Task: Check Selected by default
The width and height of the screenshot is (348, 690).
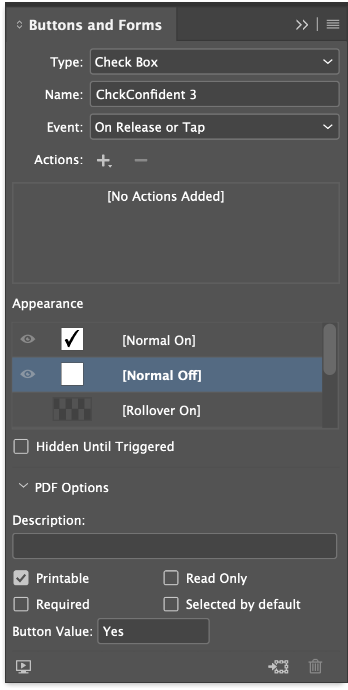Action: (171, 604)
